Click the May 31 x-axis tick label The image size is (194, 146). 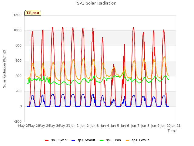coord(64,126)
